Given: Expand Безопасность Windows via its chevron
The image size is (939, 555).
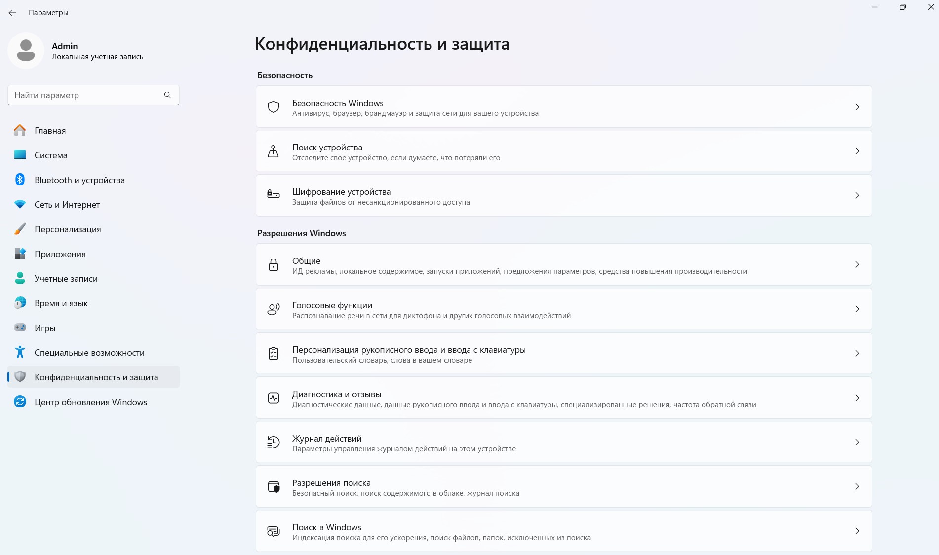Looking at the screenshot, I should (x=857, y=107).
